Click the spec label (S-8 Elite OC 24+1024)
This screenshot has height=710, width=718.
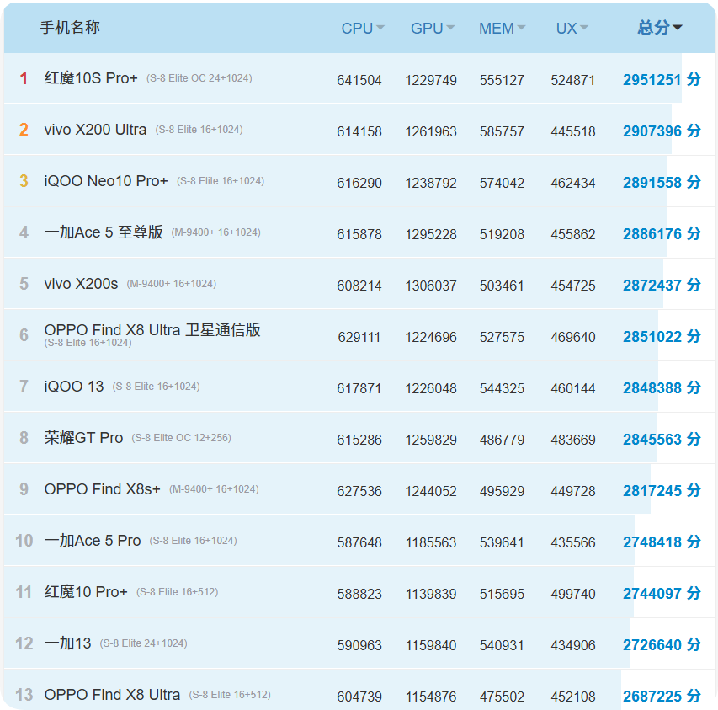[199, 78]
